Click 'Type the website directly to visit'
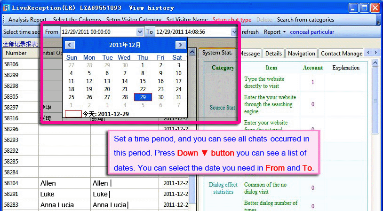The image size is (383, 211). pos(264,82)
